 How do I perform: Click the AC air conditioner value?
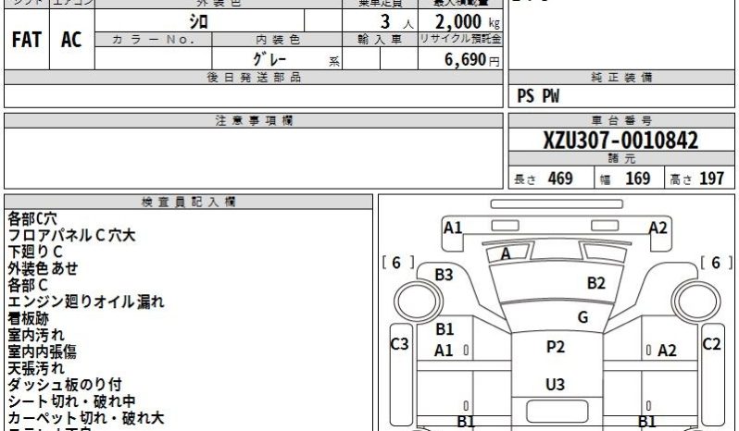point(71,40)
